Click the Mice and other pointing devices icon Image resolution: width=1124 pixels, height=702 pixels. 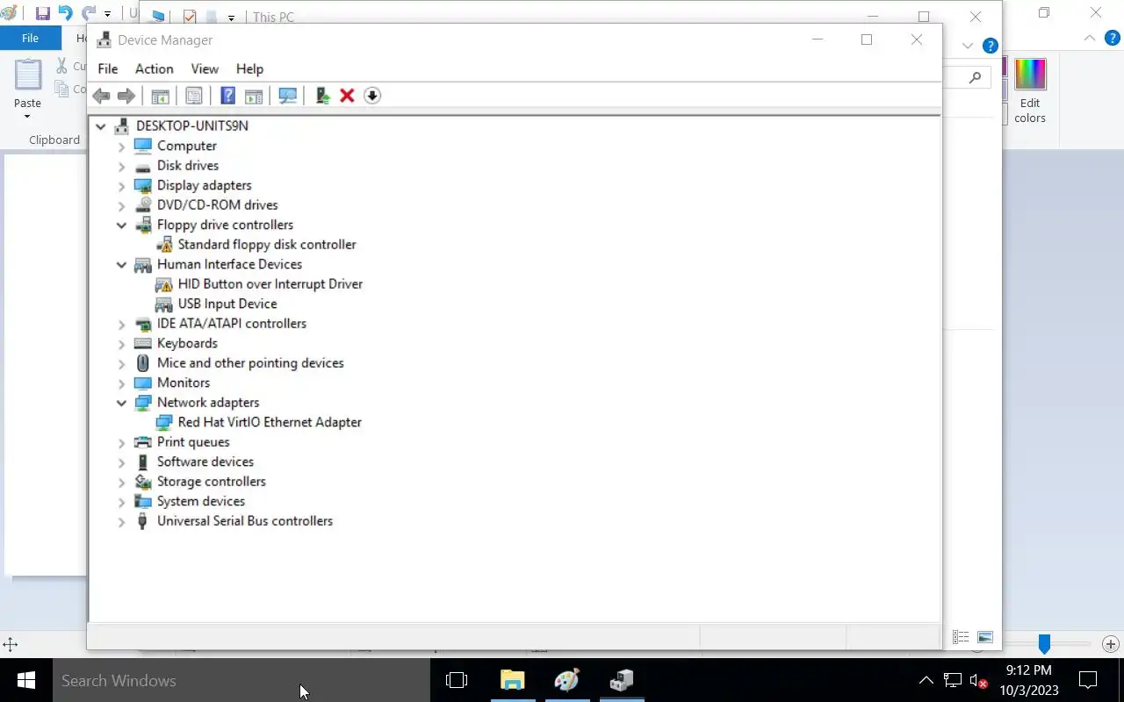143,363
